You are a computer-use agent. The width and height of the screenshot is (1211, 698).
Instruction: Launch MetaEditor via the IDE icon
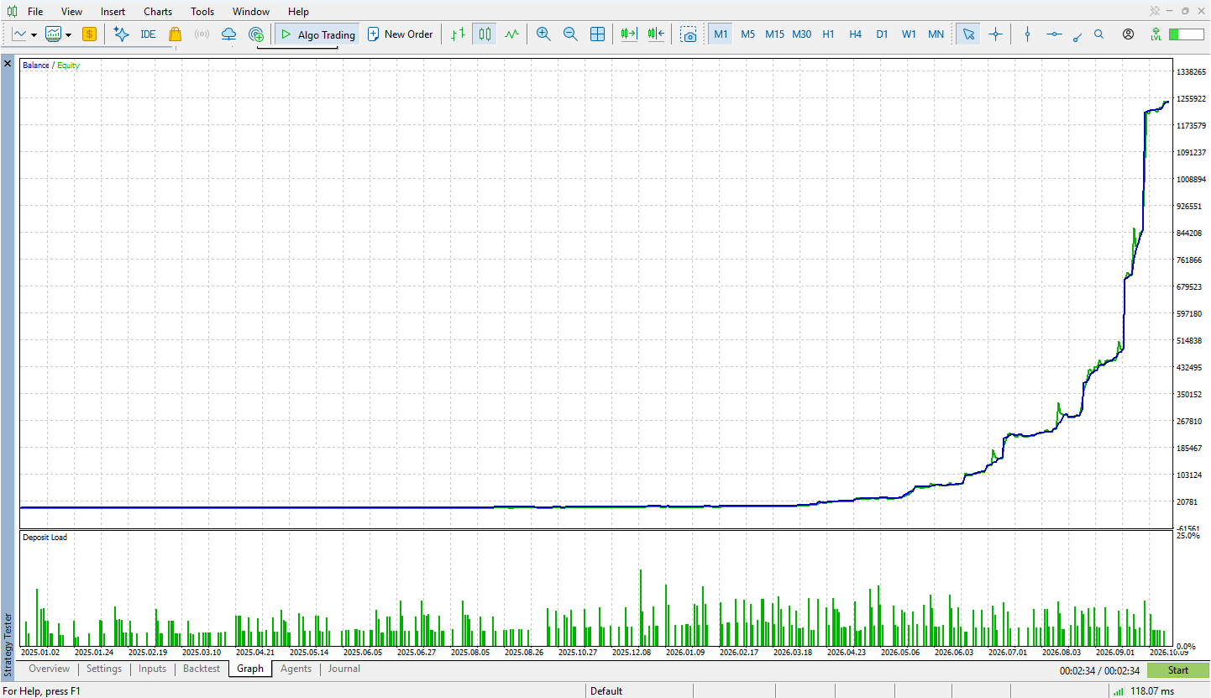tap(148, 34)
